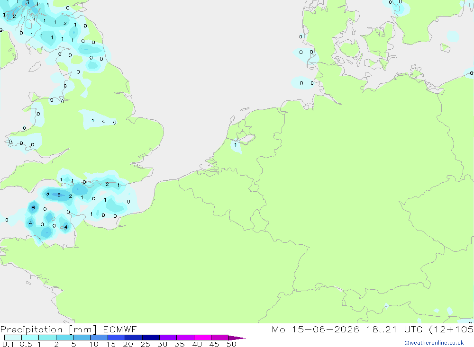Click the 'Mo 15-06-2026' date text

[x=315, y=329]
